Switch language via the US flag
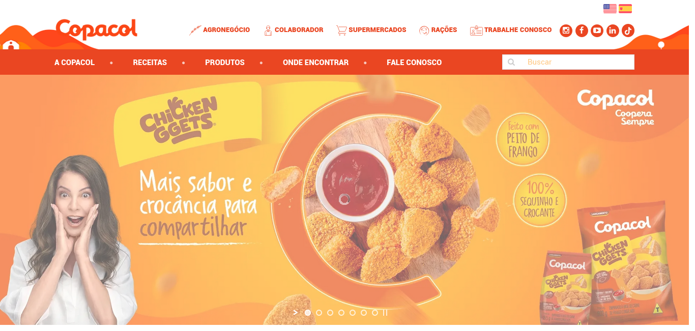Screen dimensions: 695x331 pos(610,9)
